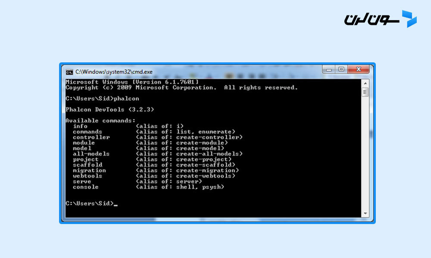Screen dimensions: 431x258
Task: Click the 'all-models' command name
Action: point(91,154)
